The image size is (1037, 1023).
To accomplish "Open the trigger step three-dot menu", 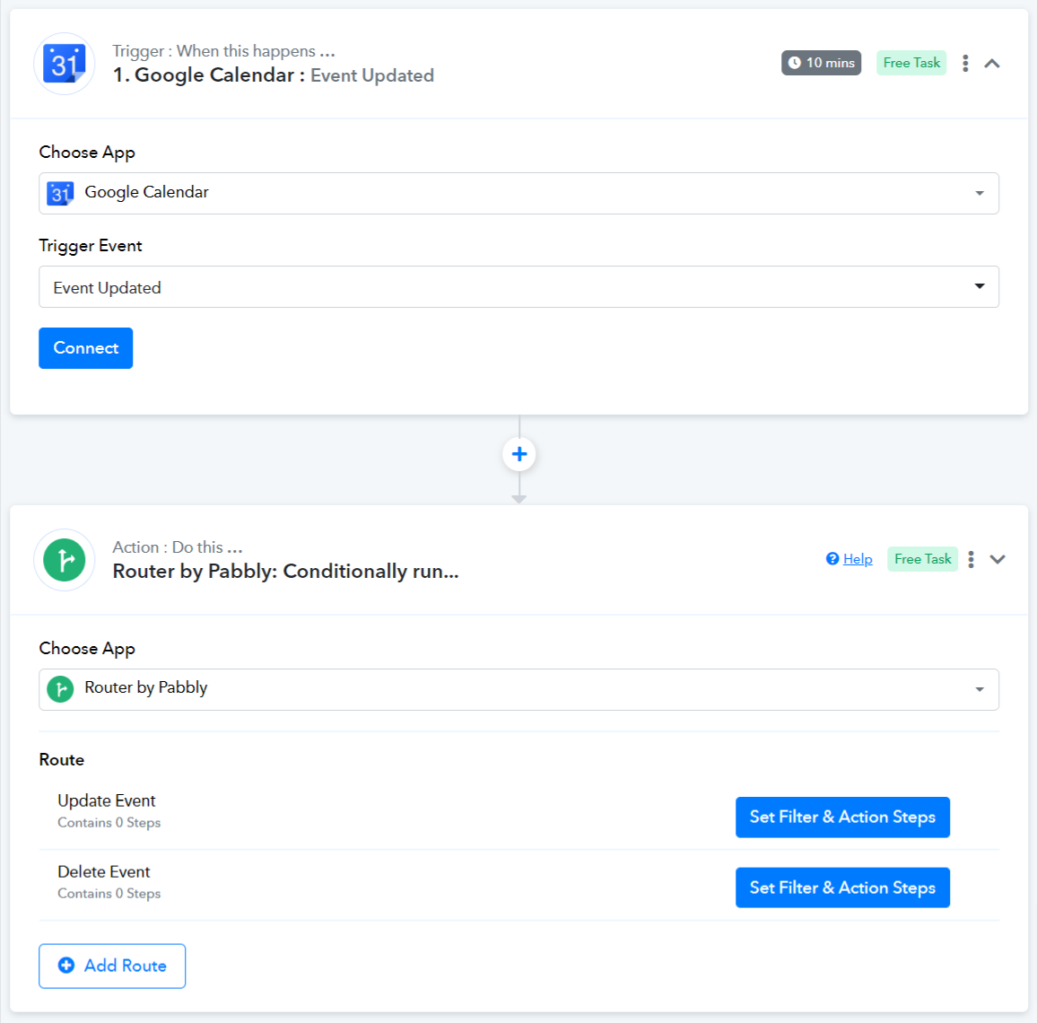I will tap(965, 64).
